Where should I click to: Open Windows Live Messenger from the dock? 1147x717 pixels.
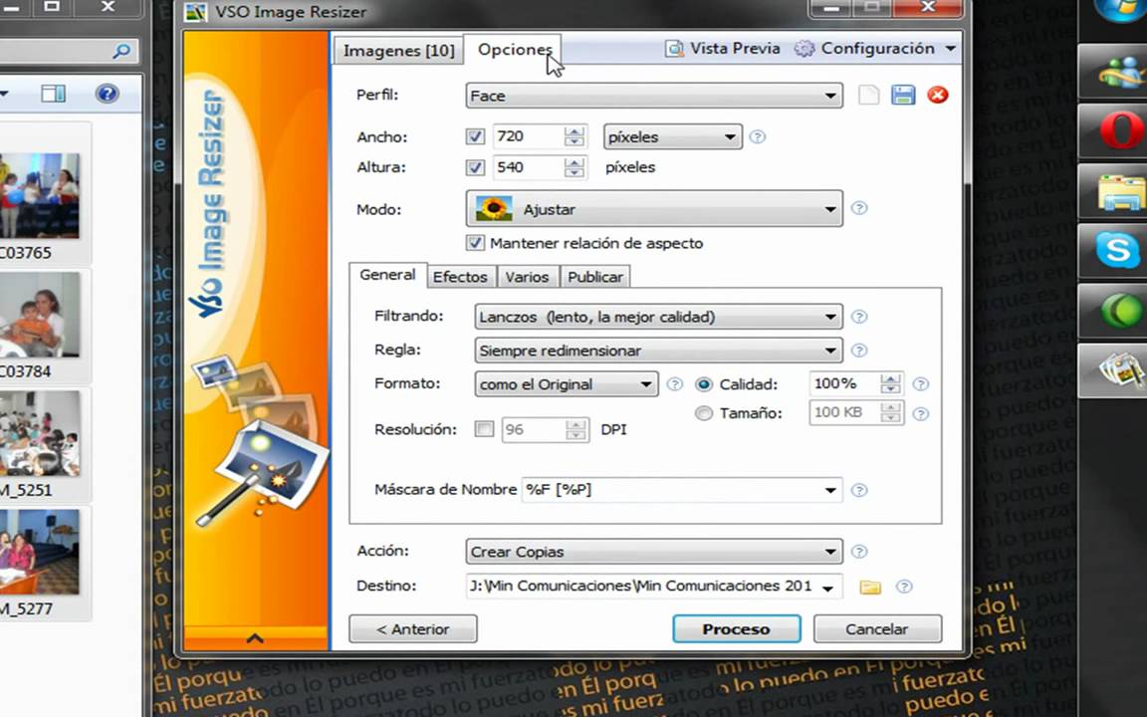[1121, 72]
